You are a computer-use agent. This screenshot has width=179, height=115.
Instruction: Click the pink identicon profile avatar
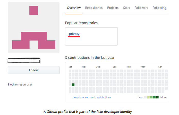[x=34, y=28]
